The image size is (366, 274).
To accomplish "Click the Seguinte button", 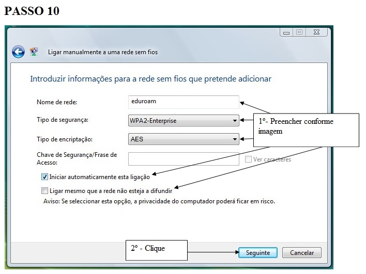I will (x=258, y=252).
